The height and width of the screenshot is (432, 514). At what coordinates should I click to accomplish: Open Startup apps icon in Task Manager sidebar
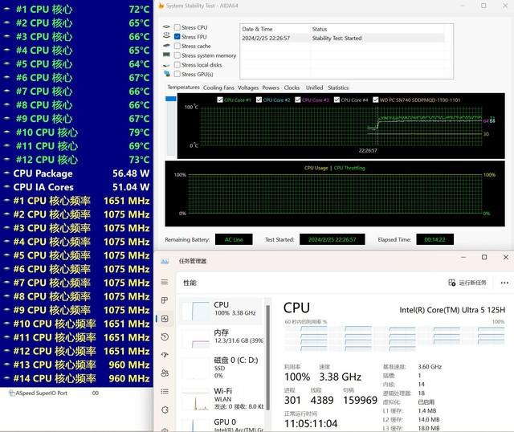pos(165,355)
